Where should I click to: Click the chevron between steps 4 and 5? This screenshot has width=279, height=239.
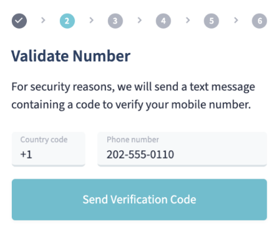coord(188,20)
